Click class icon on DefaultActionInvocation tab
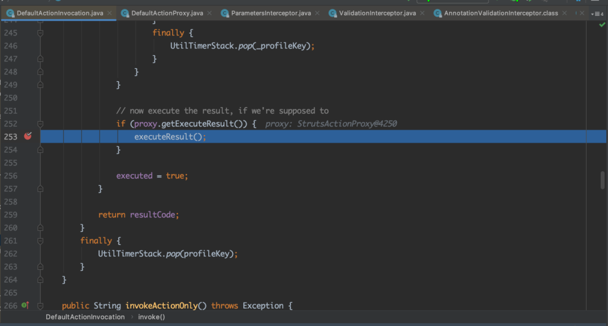Screen dimensions: 608x326 click(x=11, y=13)
